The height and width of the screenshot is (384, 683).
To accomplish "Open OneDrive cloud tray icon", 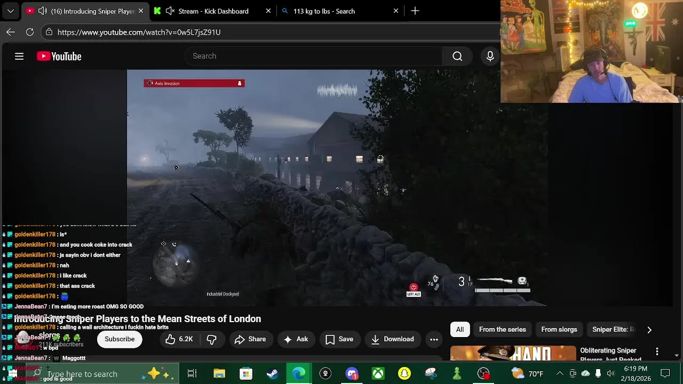I will 585,374.
